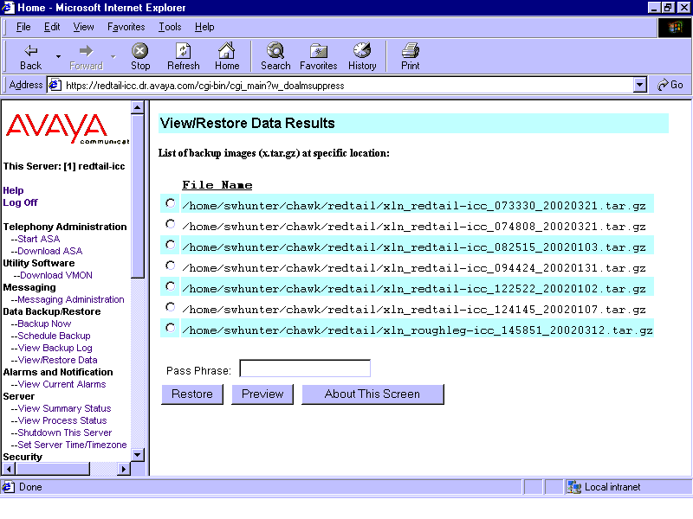This screenshot has width=693, height=519.
Task: Open the View Summary Status link
Action: (64, 408)
